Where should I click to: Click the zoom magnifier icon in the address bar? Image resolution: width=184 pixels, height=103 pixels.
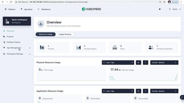(160, 2)
